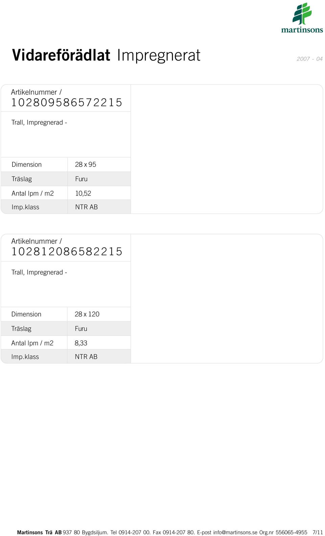Click the info@martinsons.se email address

click(235, 532)
